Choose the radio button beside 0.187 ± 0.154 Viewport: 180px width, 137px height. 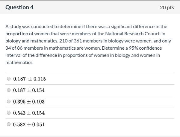9,90
